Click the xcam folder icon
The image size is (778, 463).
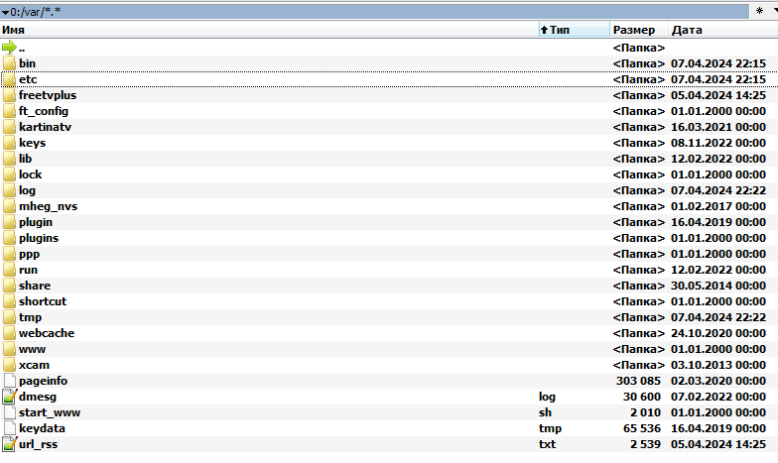point(9,365)
